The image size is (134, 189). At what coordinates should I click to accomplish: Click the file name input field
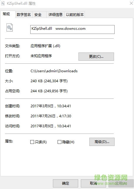pos(72,29)
